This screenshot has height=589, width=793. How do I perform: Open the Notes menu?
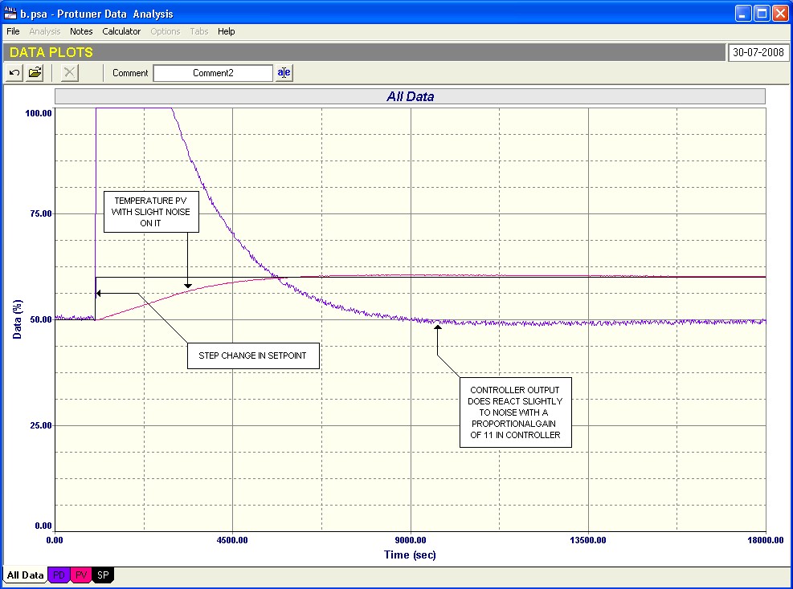coord(81,31)
